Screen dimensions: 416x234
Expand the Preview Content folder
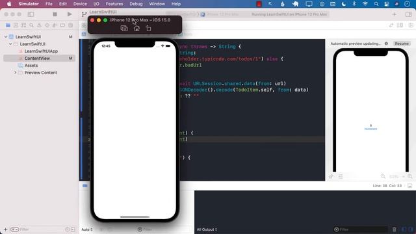[15, 72]
